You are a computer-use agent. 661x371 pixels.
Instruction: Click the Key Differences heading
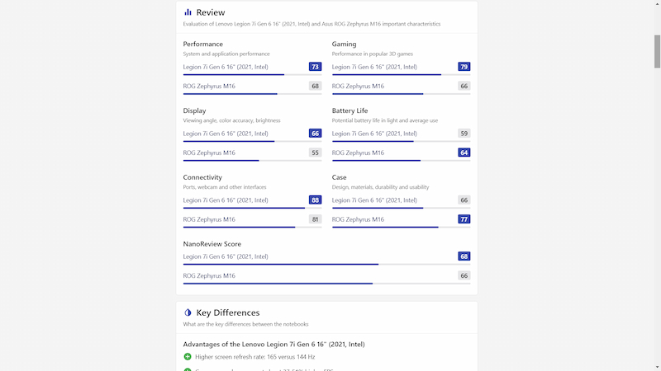point(228,312)
